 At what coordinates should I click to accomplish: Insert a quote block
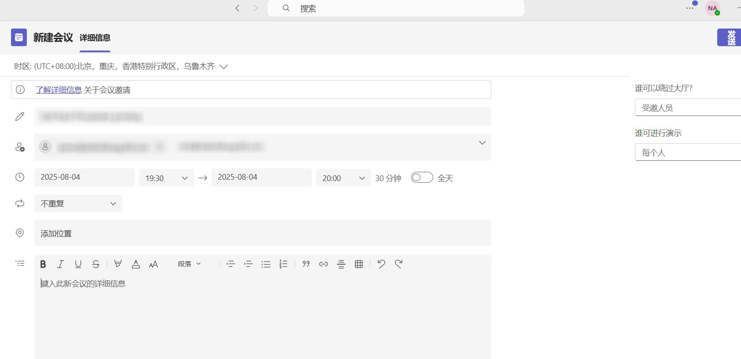[306, 264]
